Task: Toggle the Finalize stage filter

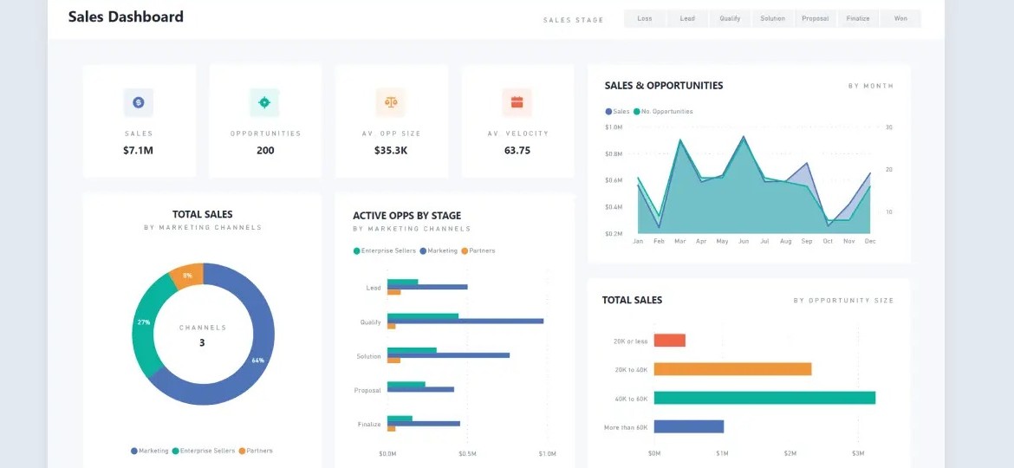Action: 858,18
